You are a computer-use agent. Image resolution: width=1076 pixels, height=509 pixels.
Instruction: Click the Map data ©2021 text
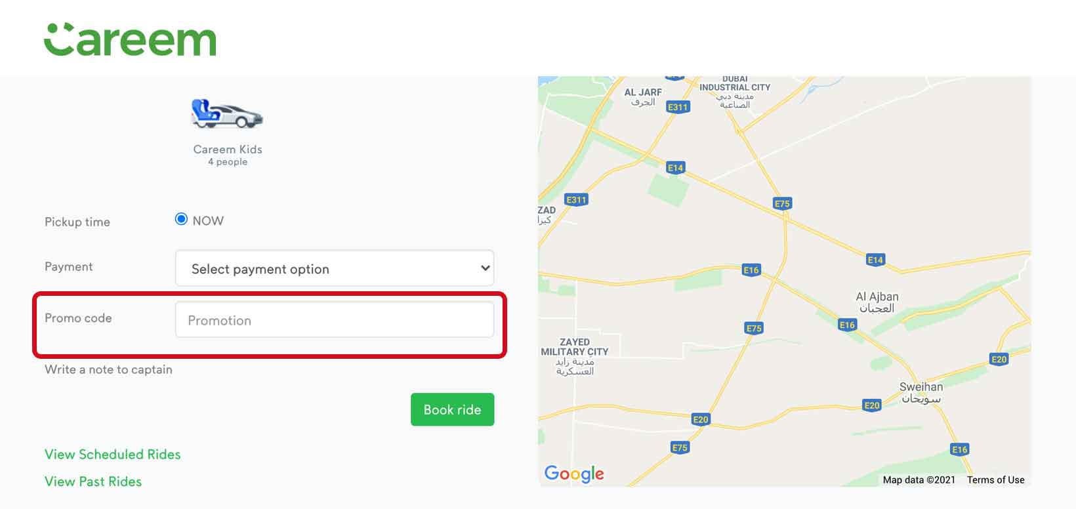[x=919, y=479]
